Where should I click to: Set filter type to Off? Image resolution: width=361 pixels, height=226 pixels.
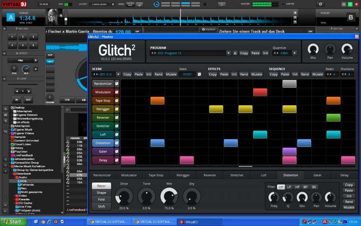(281, 187)
